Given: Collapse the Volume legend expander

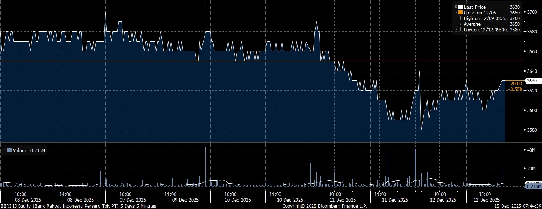Looking at the screenshot, I should tap(5, 150).
